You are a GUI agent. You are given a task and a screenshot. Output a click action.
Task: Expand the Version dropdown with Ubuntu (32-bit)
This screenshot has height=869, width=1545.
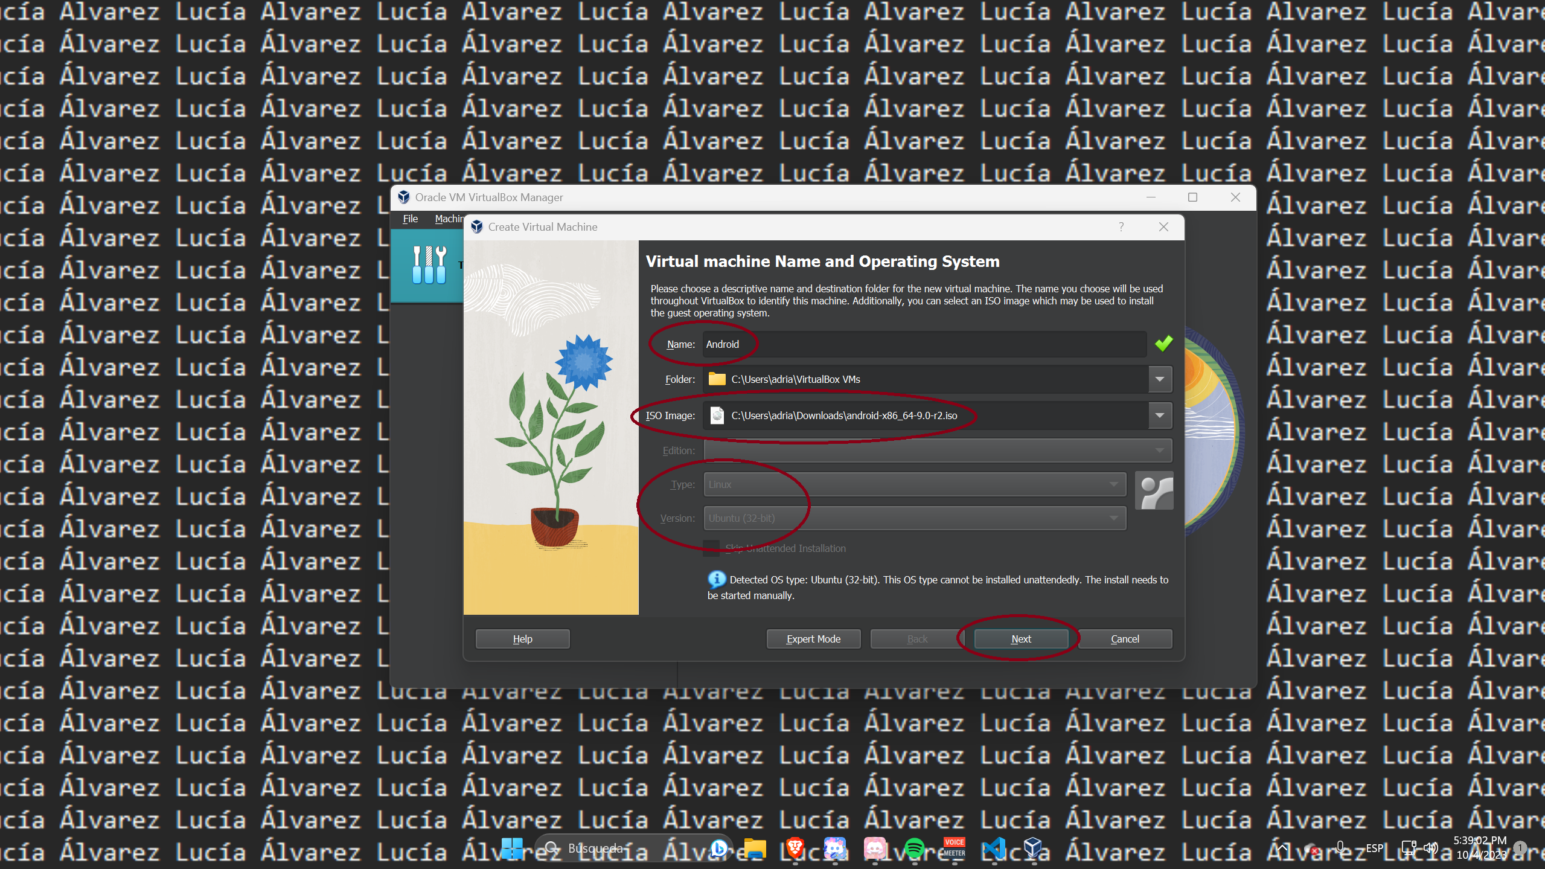click(x=1114, y=518)
